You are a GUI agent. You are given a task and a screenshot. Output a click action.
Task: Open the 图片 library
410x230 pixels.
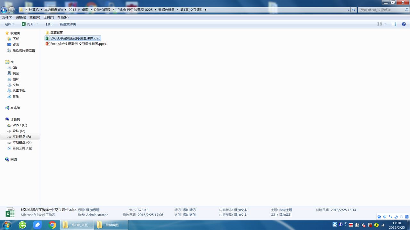click(16, 79)
